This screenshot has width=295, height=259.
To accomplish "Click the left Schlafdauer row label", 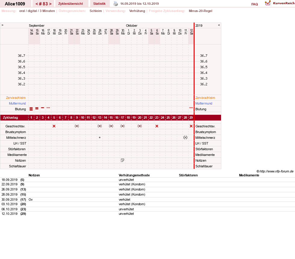I will click(17, 166).
